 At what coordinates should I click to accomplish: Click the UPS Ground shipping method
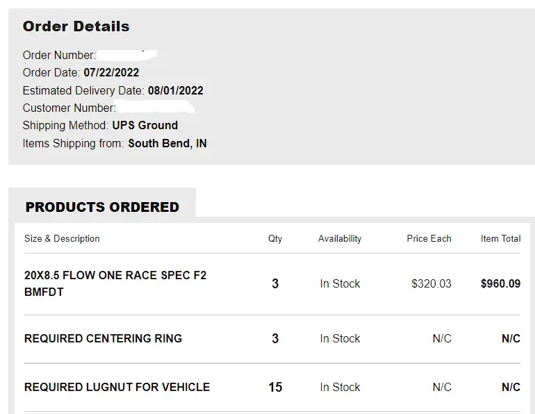[x=145, y=125]
